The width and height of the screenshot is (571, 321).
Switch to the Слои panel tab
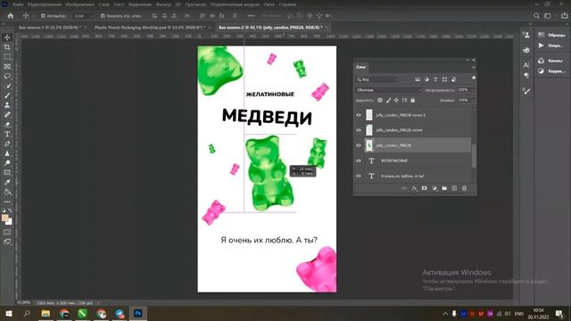[x=360, y=67]
